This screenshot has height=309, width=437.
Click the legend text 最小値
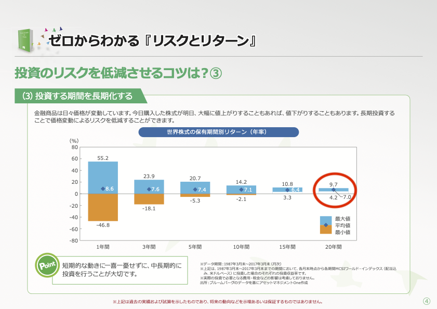coord(342,232)
